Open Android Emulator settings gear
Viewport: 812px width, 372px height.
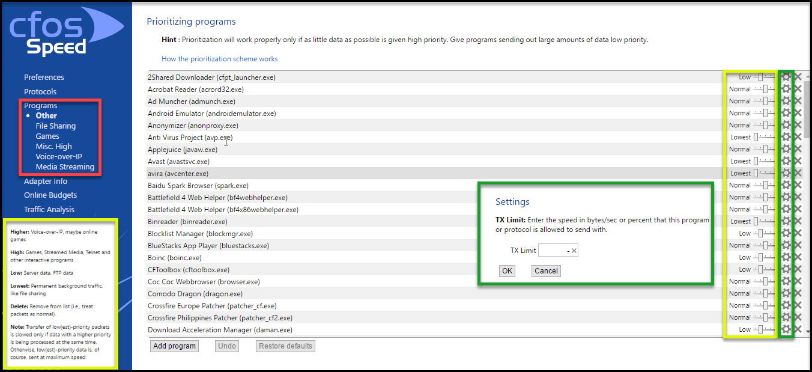pyautogui.click(x=786, y=113)
